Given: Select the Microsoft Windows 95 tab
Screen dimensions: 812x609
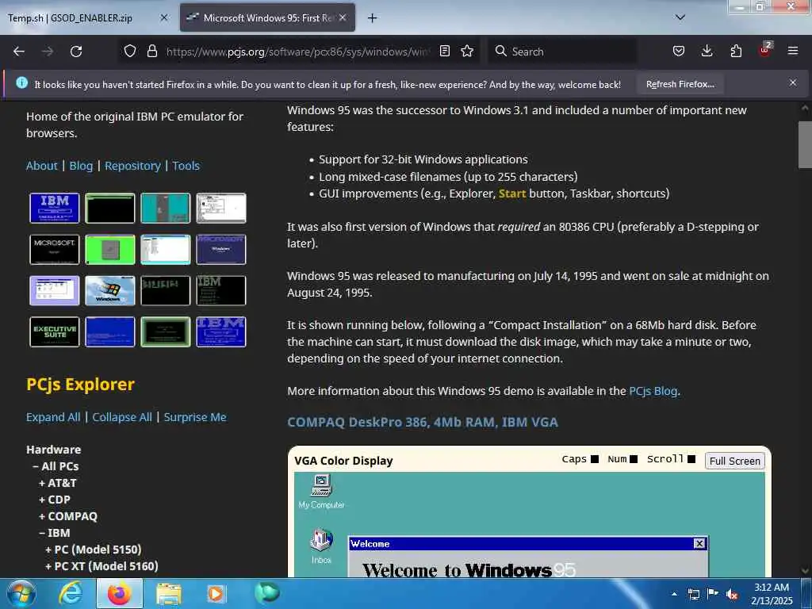Looking at the screenshot, I should click(267, 17).
